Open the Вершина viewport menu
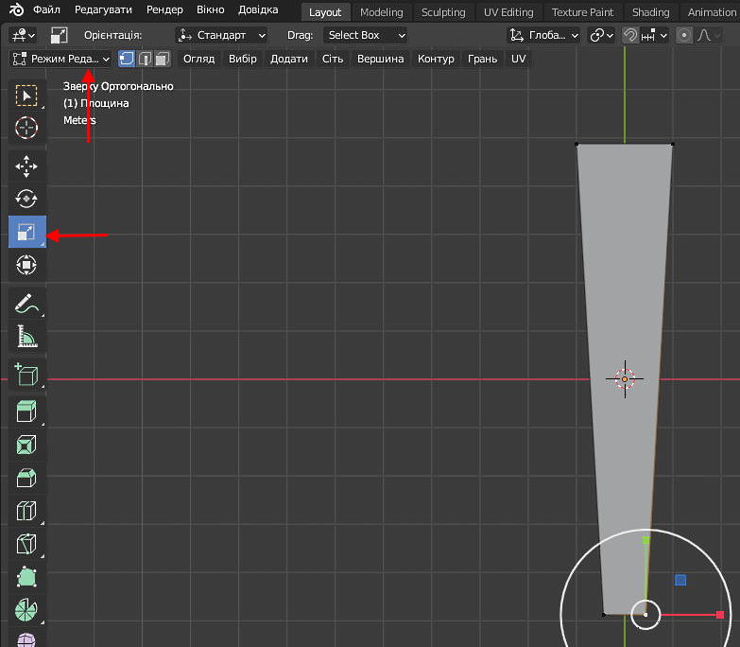740x647 pixels. click(380, 59)
